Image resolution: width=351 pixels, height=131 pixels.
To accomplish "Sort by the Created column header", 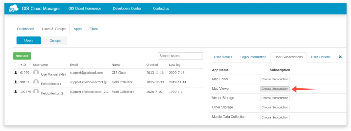I will (x=152, y=65).
